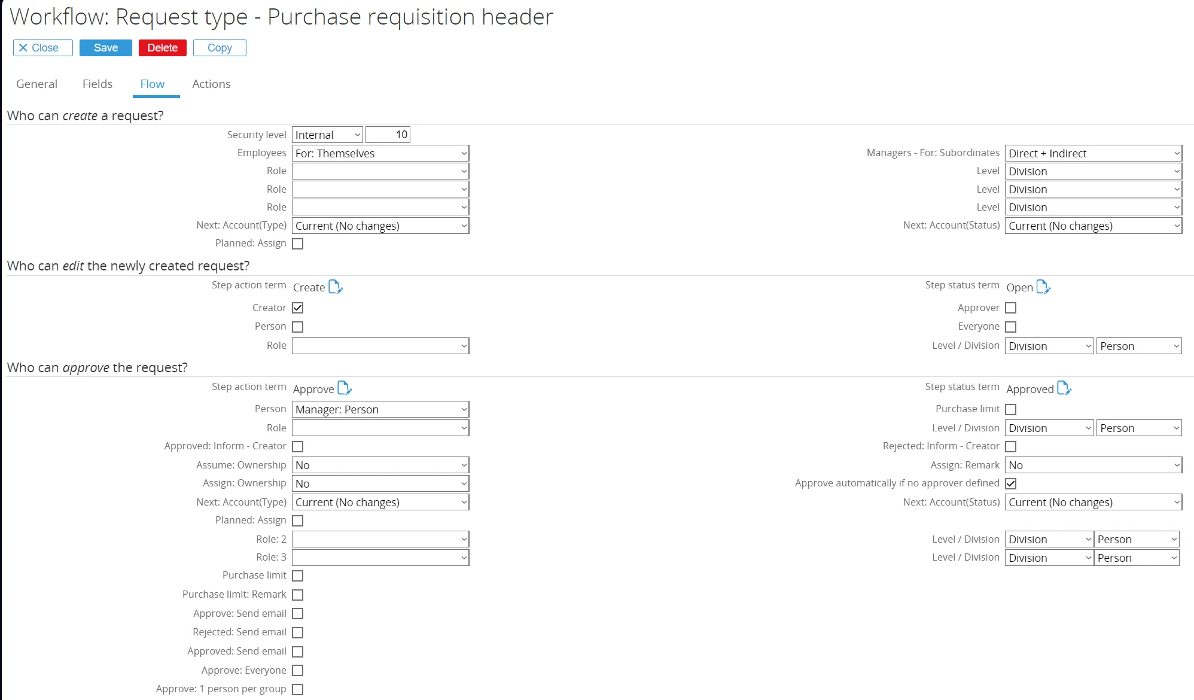The height and width of the screenshot is (700, 1194).
Task: Toggle the Creator checkbox
Action: coord(298,308)
